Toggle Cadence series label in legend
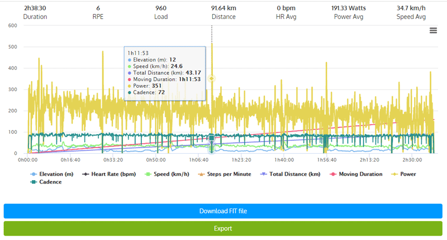447x240 pixels. (50, 182)
